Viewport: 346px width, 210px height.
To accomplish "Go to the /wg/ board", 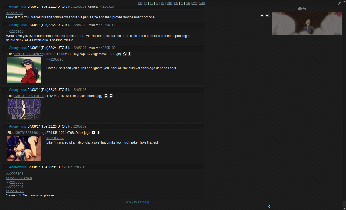I will (202, 3).
